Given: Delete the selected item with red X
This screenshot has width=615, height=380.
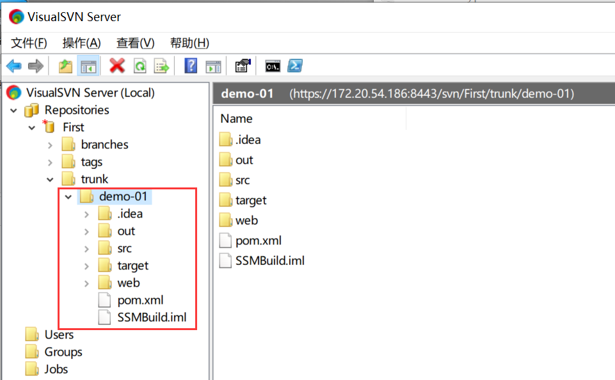Looking at the screenshot, I should [117, 66].
